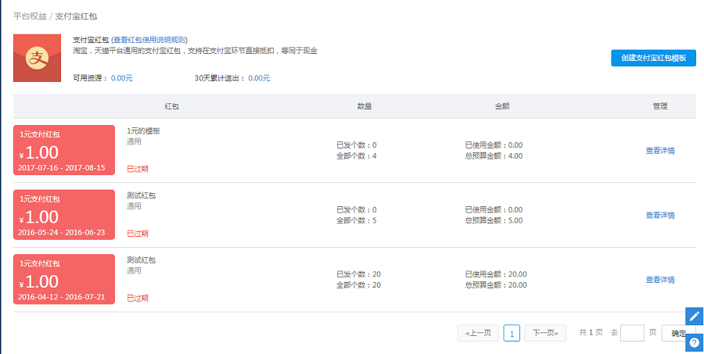The image size is (704, 354).
Task: Select page 1 in pagination
Action: click(512, 333)
